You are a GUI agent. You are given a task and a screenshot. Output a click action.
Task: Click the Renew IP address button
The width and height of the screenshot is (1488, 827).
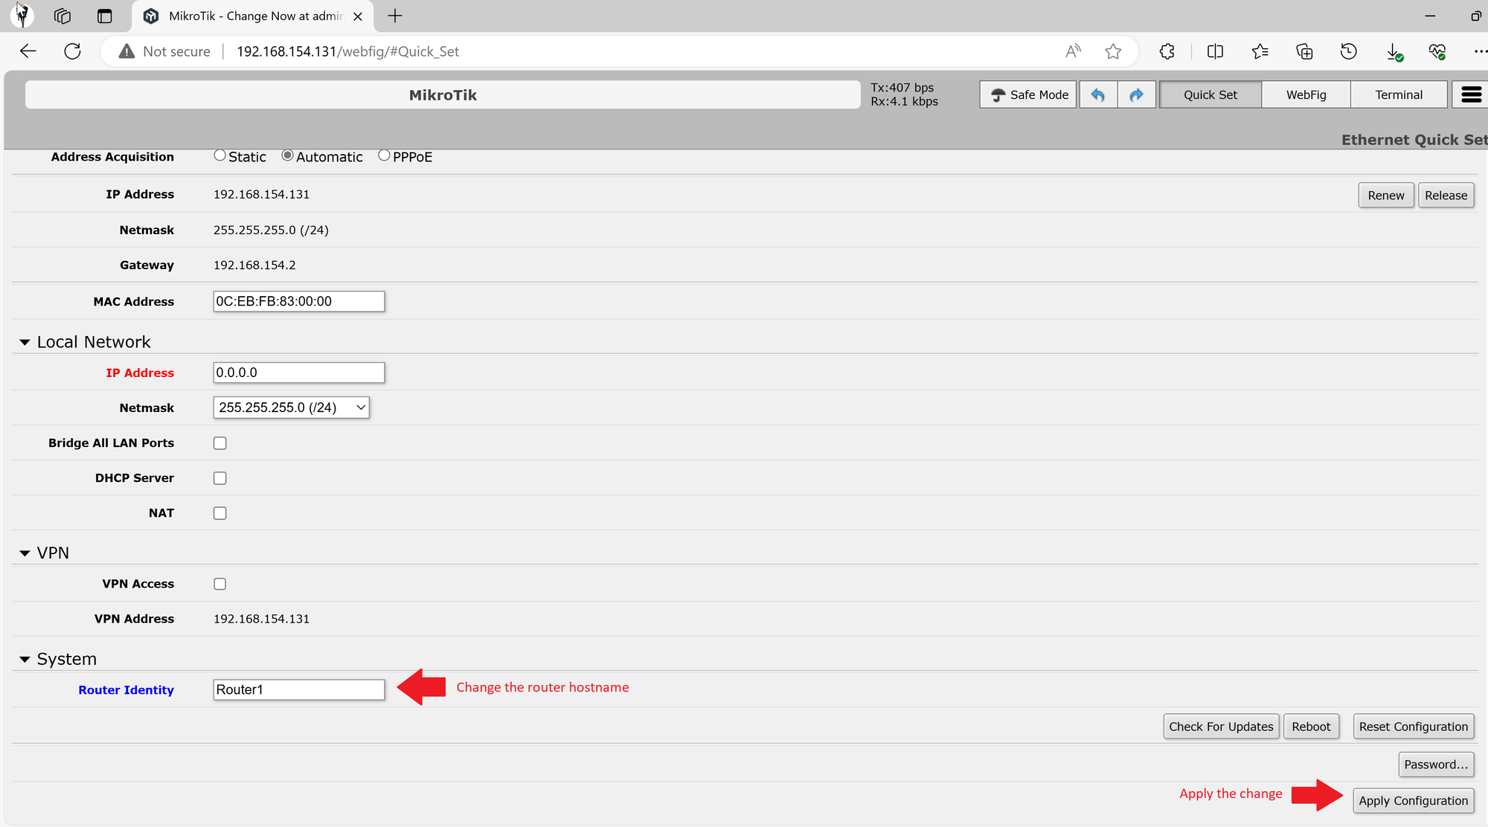(1385, 195)
